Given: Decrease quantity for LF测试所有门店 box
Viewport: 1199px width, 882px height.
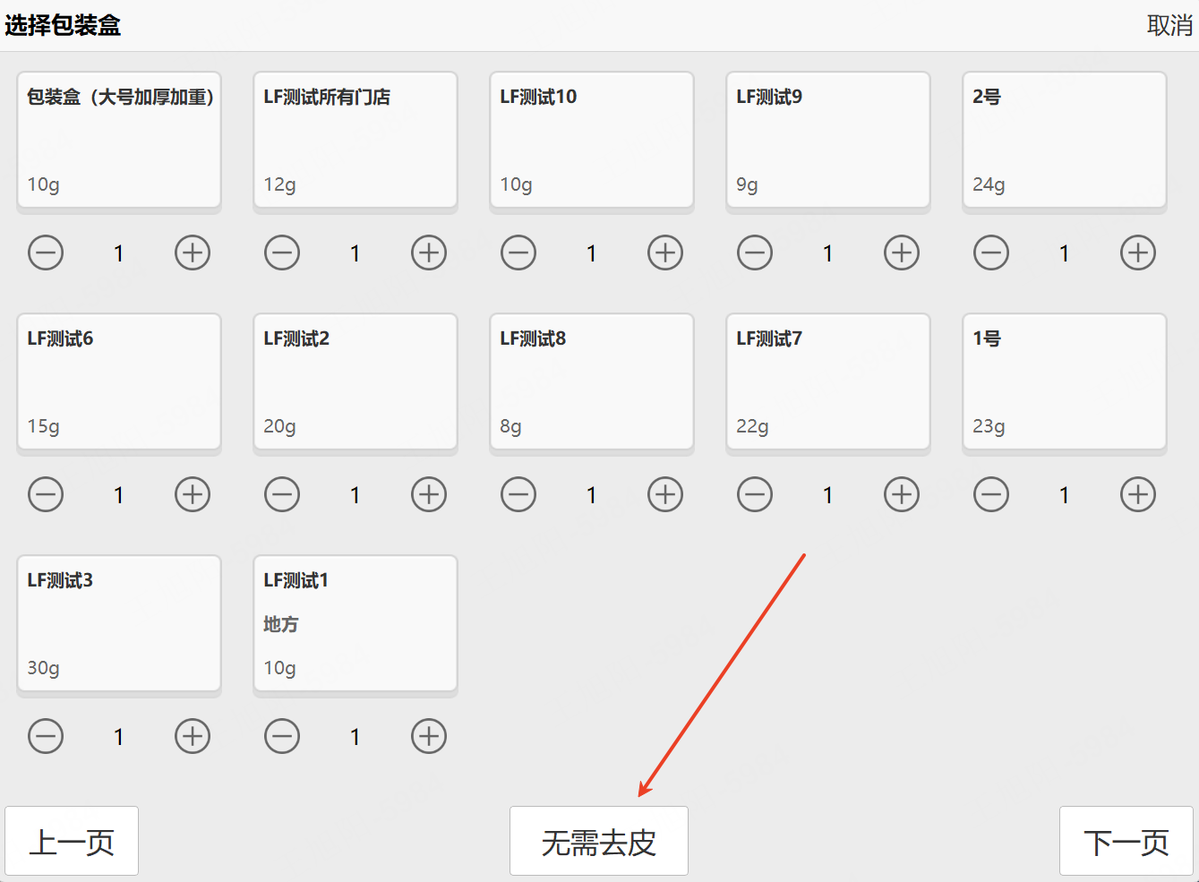Looking at the screenshot, I should tap(282, 253).
